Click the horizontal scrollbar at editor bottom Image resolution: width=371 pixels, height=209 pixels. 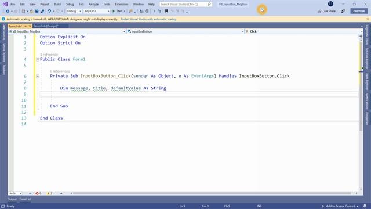tap(213, 193)
